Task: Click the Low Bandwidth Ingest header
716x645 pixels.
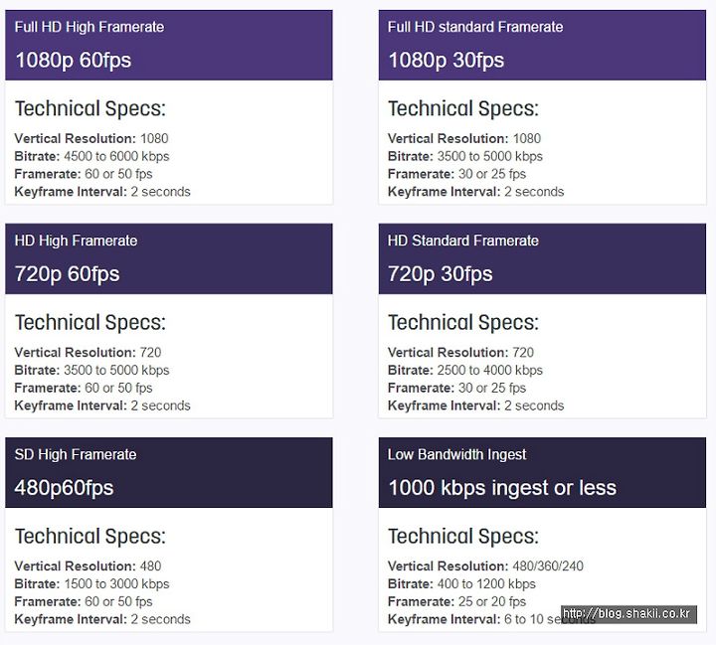Action: (457, 454)
